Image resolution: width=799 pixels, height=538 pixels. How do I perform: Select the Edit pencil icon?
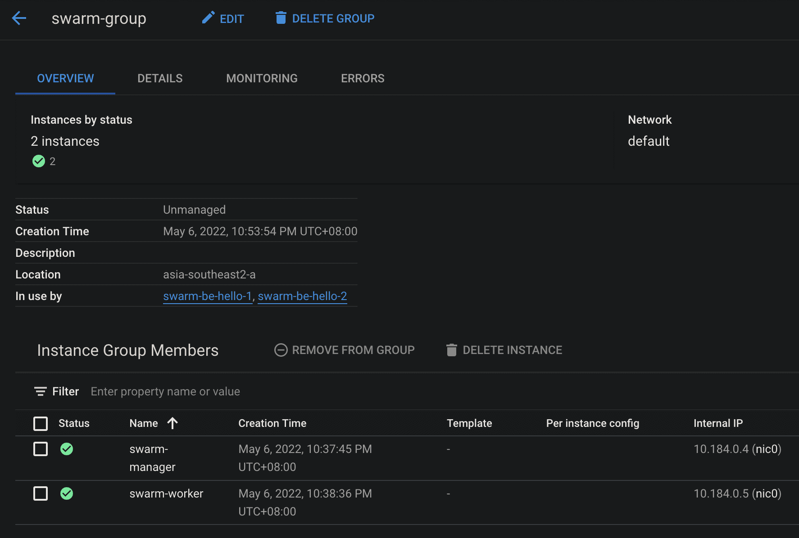pos(208,18)
